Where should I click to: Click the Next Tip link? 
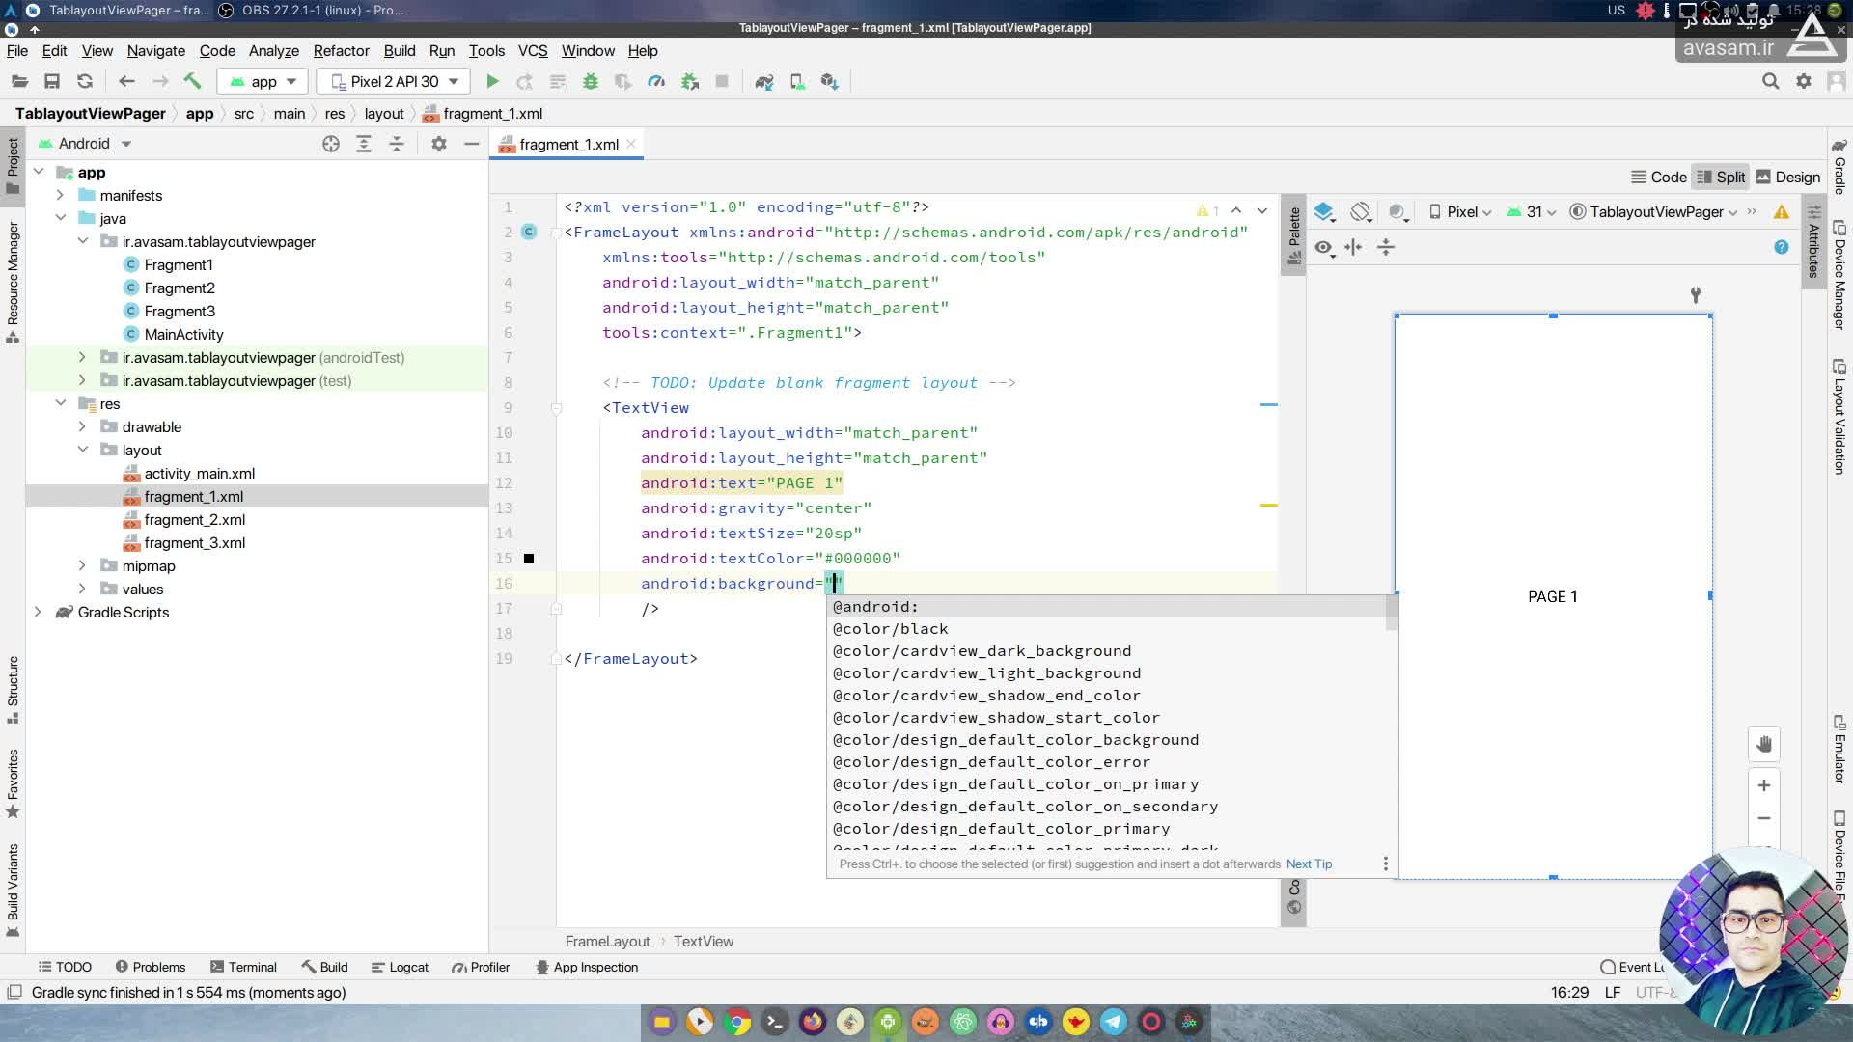pos(1308,864)
